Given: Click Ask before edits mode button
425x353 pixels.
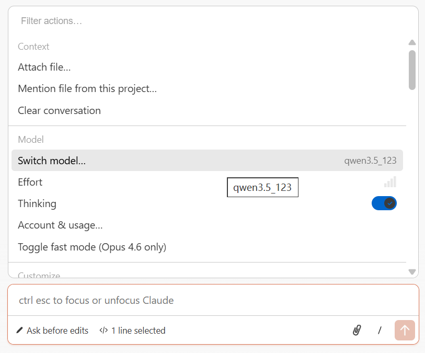Looking at the screenshot, I should 52,330.
